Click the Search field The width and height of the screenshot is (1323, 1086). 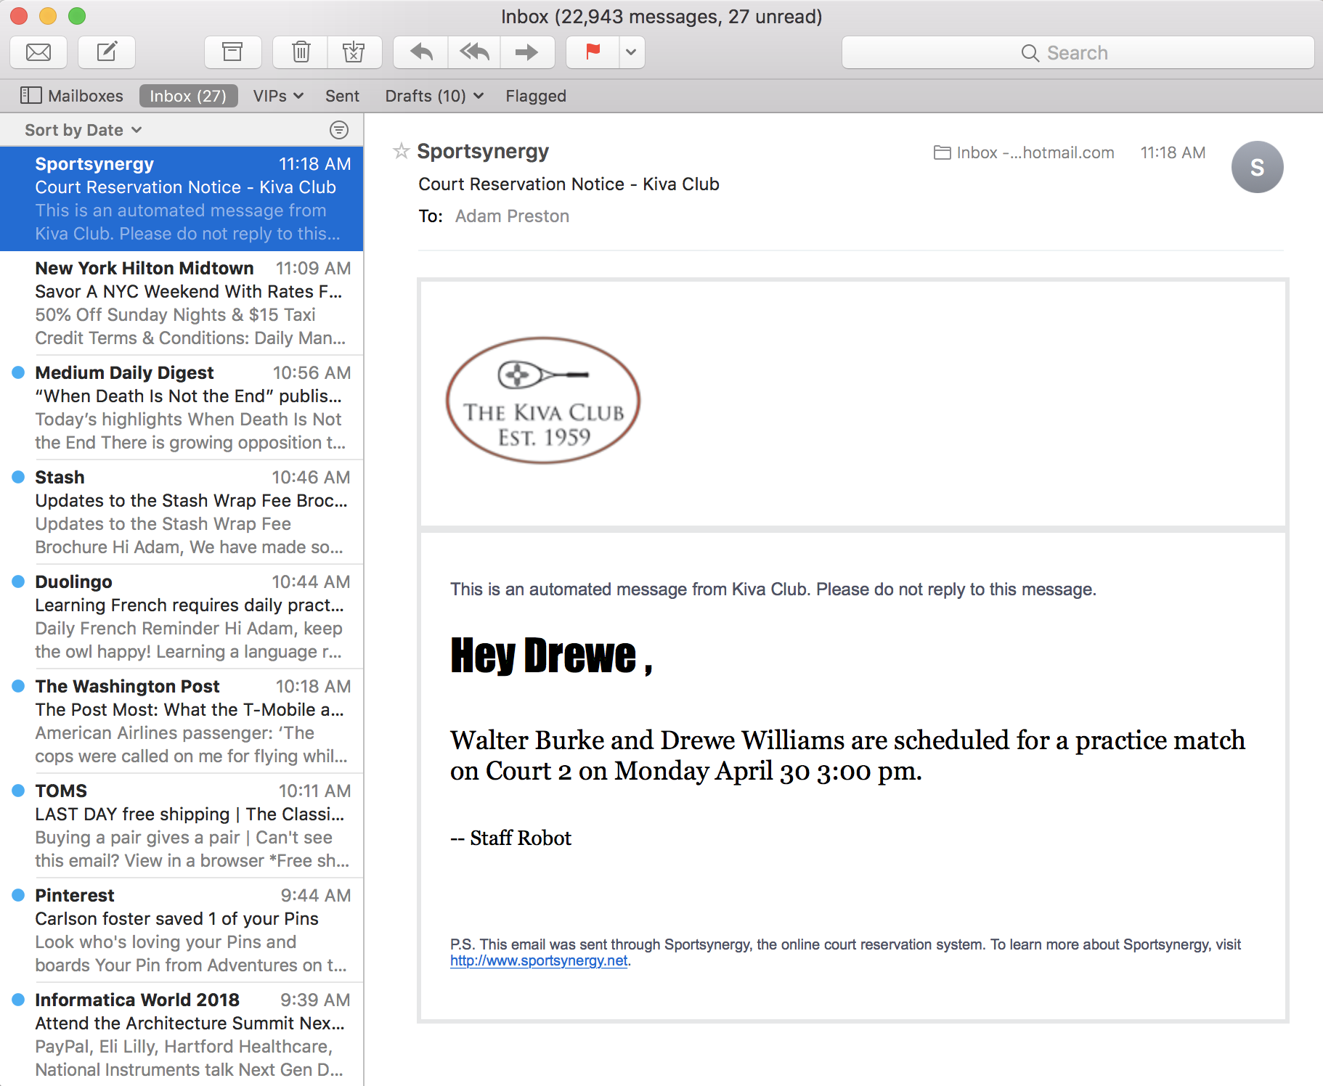point(1078,52)
